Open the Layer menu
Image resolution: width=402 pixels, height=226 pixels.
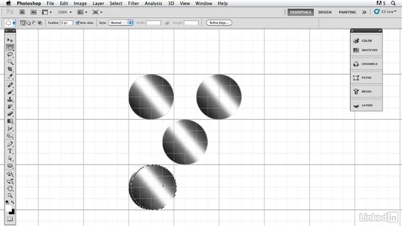(98, 3)
